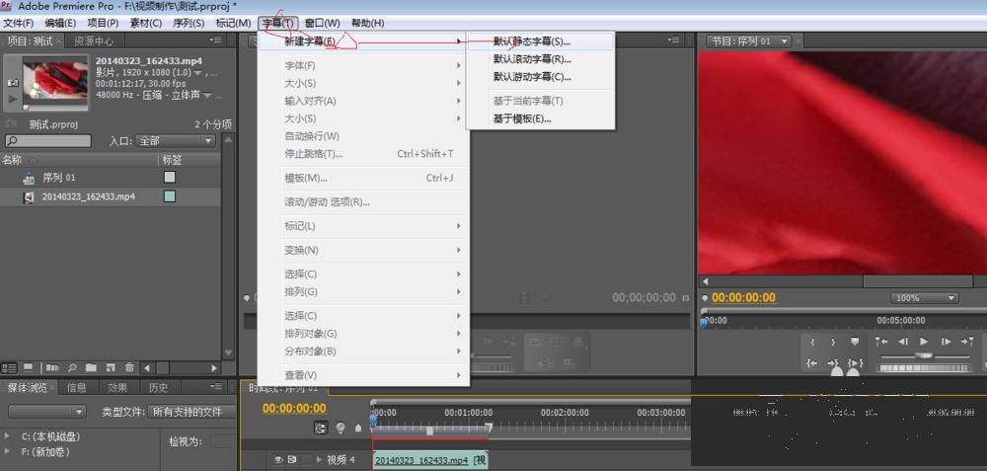Click the Set In Point icon in program monitor
Screen dimensions: 987x471
[812, 342]
